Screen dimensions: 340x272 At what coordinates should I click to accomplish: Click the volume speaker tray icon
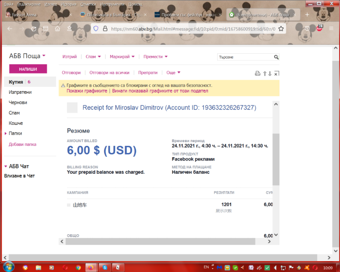pyautogui.click(x=275, y=268)
